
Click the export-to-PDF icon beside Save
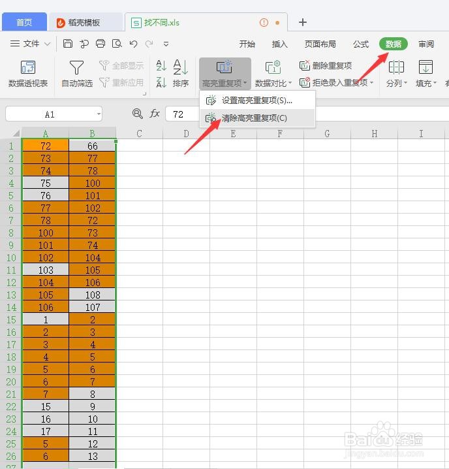(84, 44)
